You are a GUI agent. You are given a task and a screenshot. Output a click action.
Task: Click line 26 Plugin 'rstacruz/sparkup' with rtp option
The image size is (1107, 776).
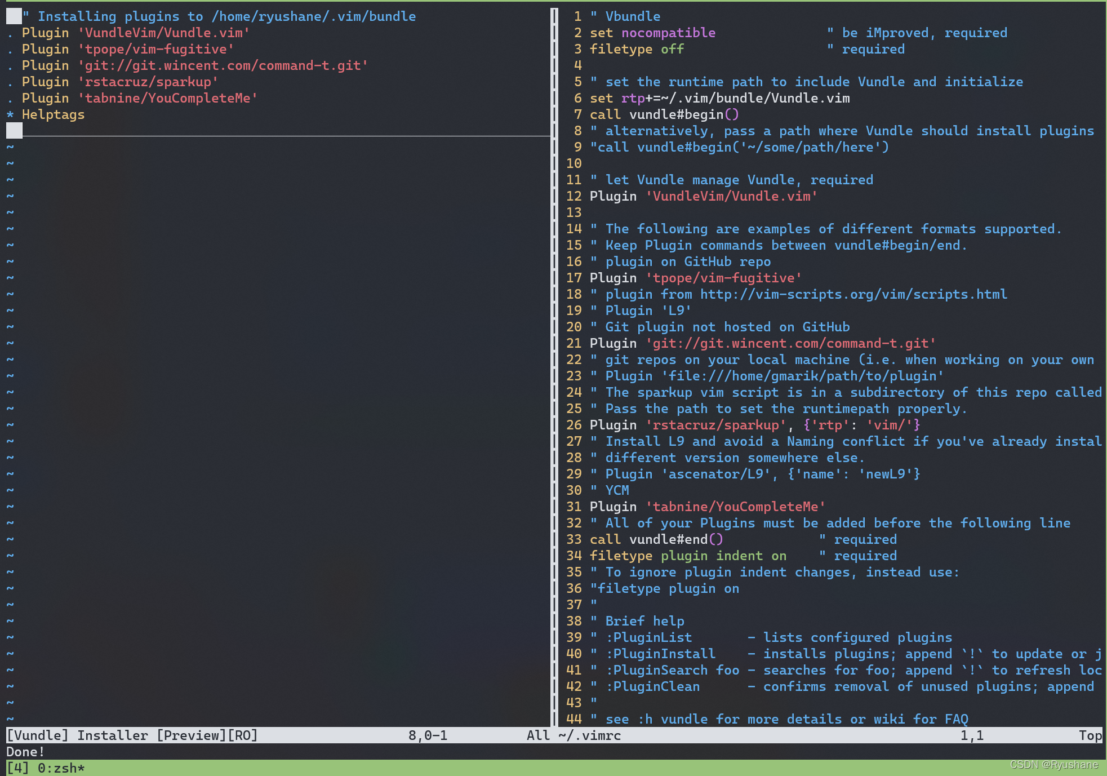(x=755, y=425)
